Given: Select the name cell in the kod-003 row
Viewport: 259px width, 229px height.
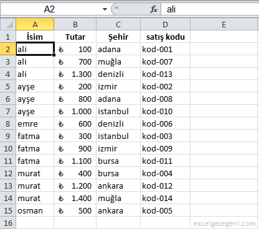Looking at the screenshot, I should tap(35, 136).
